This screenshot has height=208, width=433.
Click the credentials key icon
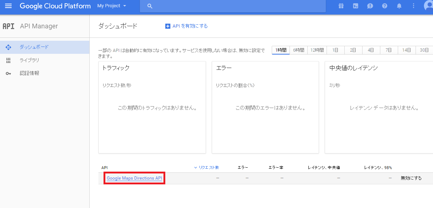click(x=8, y=73)
